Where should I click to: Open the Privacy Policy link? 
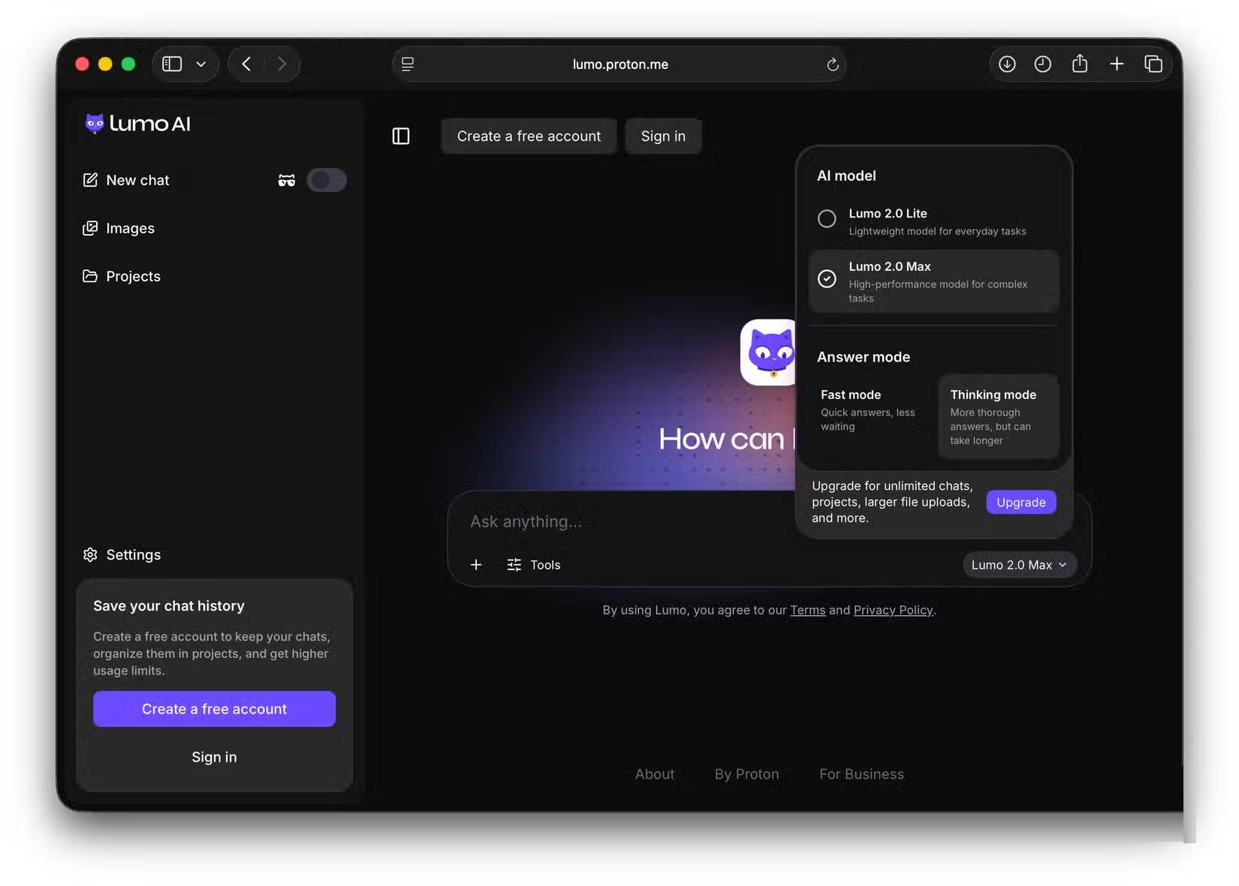coord(893,610)
